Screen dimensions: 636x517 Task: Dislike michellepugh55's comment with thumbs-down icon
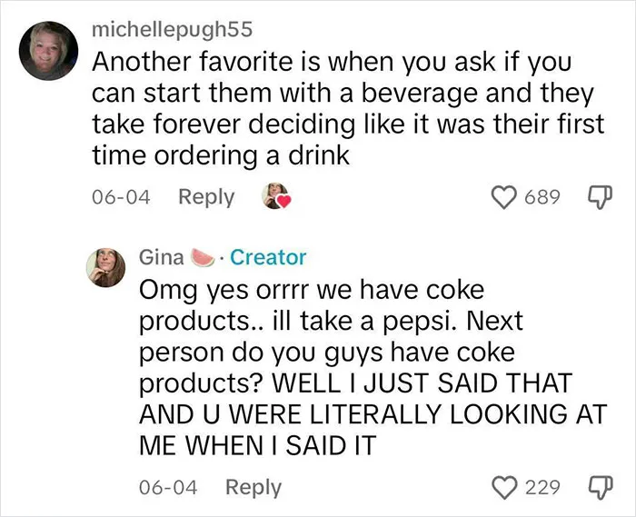600,197
